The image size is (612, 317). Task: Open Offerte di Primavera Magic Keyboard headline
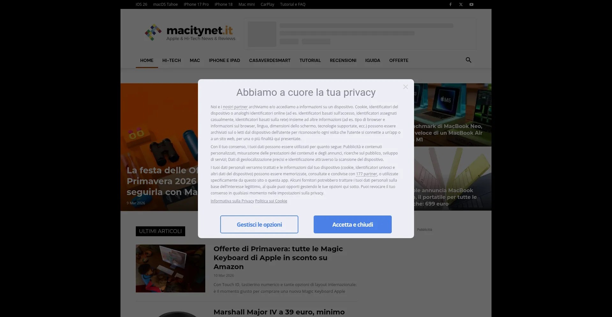[x=278, y=258]
